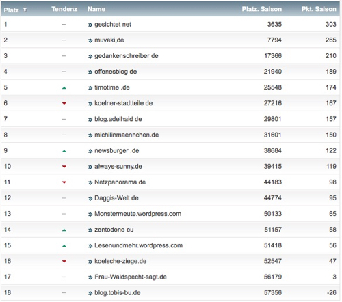Open michilinmaennchen.de link
Viewport: 342px width, 302px height.
[127, 135]
